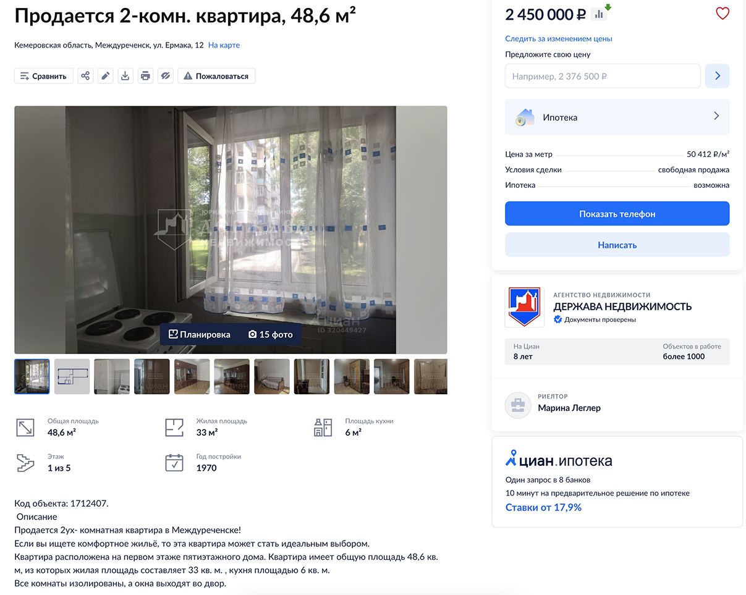Hide listing with crossed-eye icon
Image resolution: width=746 pixels, height=595 pixels.
click(165, 76)
